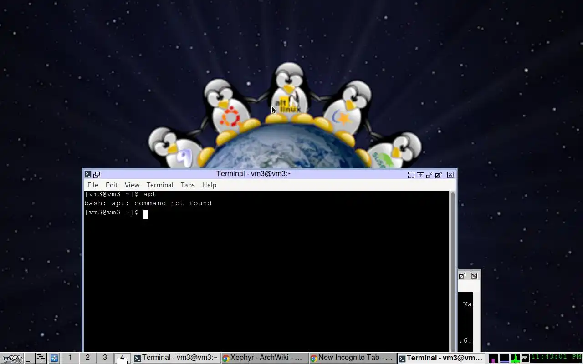Viewport: 583px width, 364px height.
Task: Activate the New Incognito Tab taskbar entry
Action: (353, 358)
